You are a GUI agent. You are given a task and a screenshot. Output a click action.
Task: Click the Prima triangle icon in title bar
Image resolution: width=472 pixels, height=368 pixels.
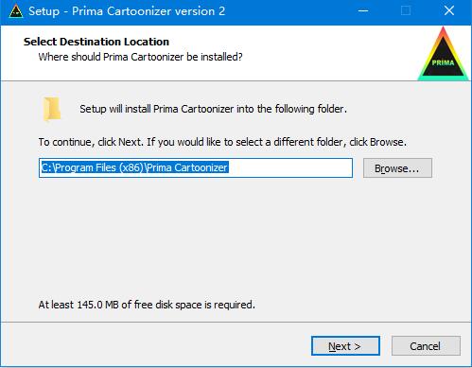coord(16,11)
